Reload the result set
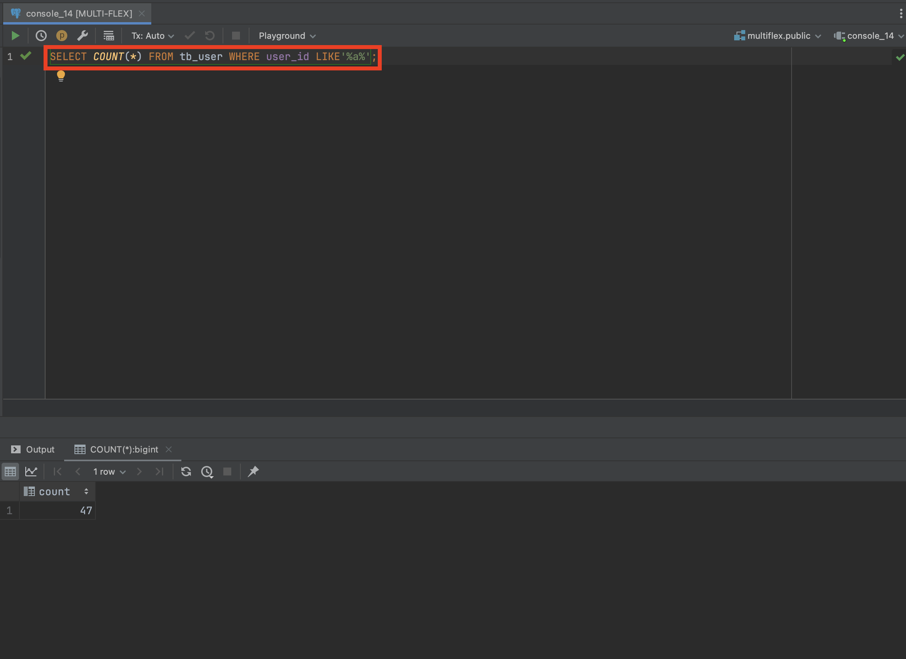The image size is (906, 659). (x=186, y=472)
